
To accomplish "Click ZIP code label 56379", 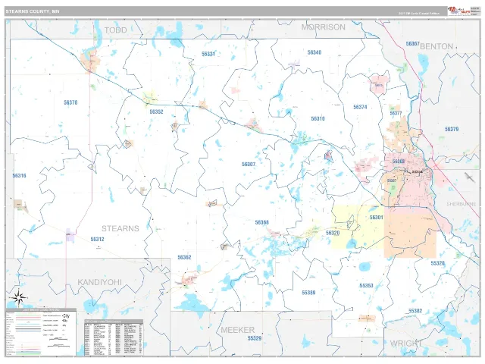I will click(452, 129).
